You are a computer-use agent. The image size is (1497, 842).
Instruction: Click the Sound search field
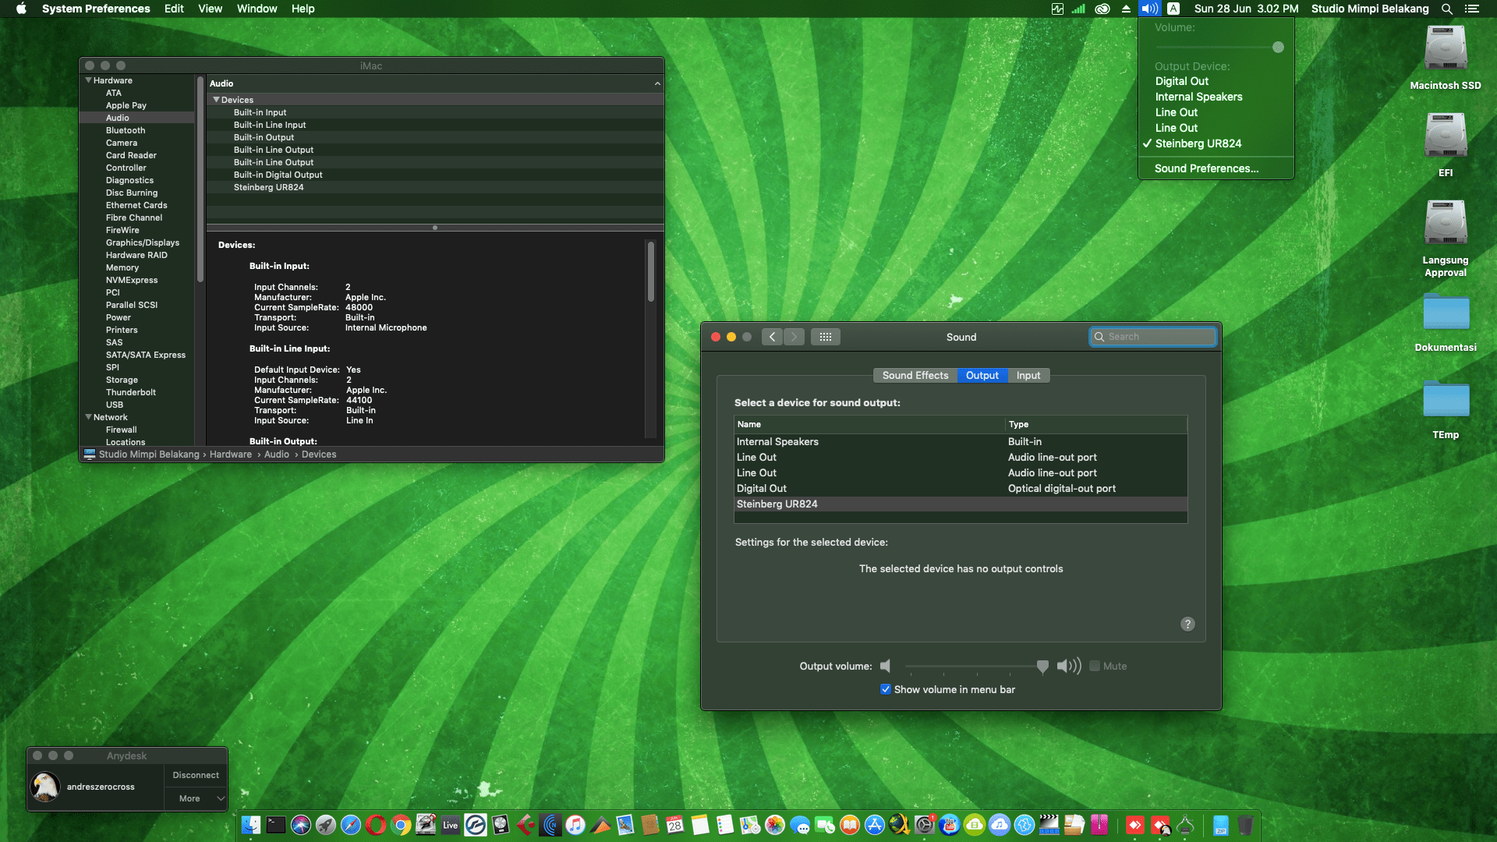pos(1152,337)
